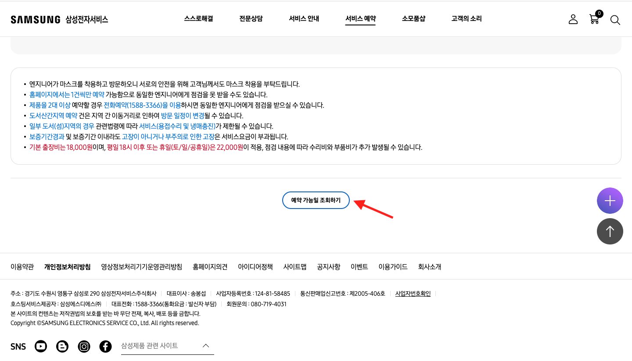This screenshot has height=361, width=632.
Task: Open the 고객의 소리 section
Action: tap(466, 18)
